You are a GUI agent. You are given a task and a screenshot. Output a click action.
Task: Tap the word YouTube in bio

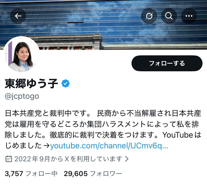click(178, 135)
